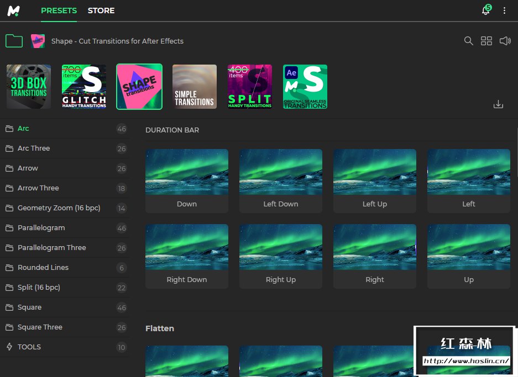This screenshot has width=518, height=377.
Task: Click the Left Down transition preset
Action: tap(281, 180)
